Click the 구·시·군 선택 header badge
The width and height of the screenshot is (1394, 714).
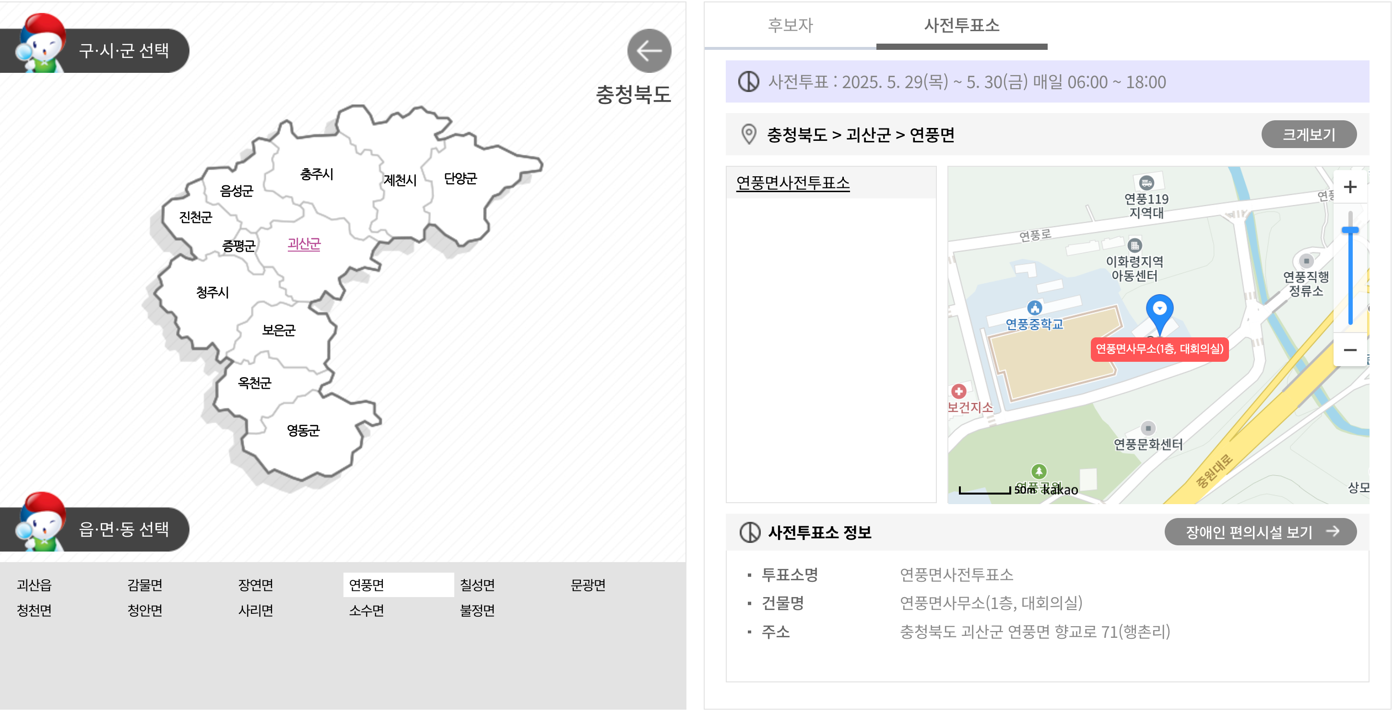[x=95, y=50]
